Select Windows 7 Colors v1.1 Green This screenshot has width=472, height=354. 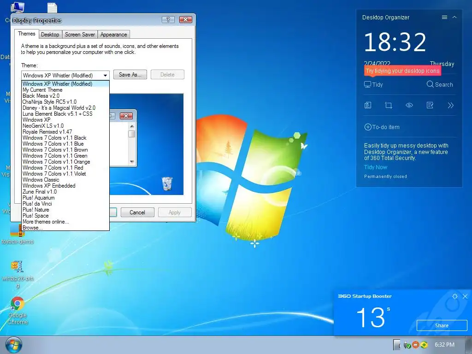click(65, 156)
